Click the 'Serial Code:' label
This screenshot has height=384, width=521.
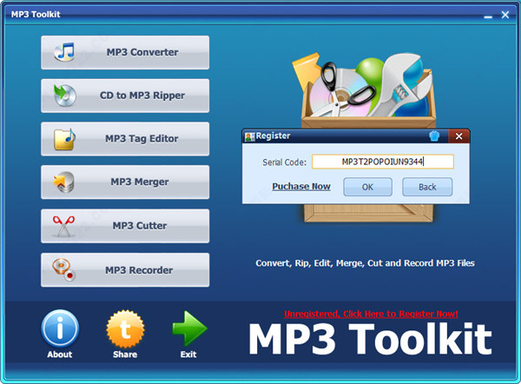[x=285, y=162]
